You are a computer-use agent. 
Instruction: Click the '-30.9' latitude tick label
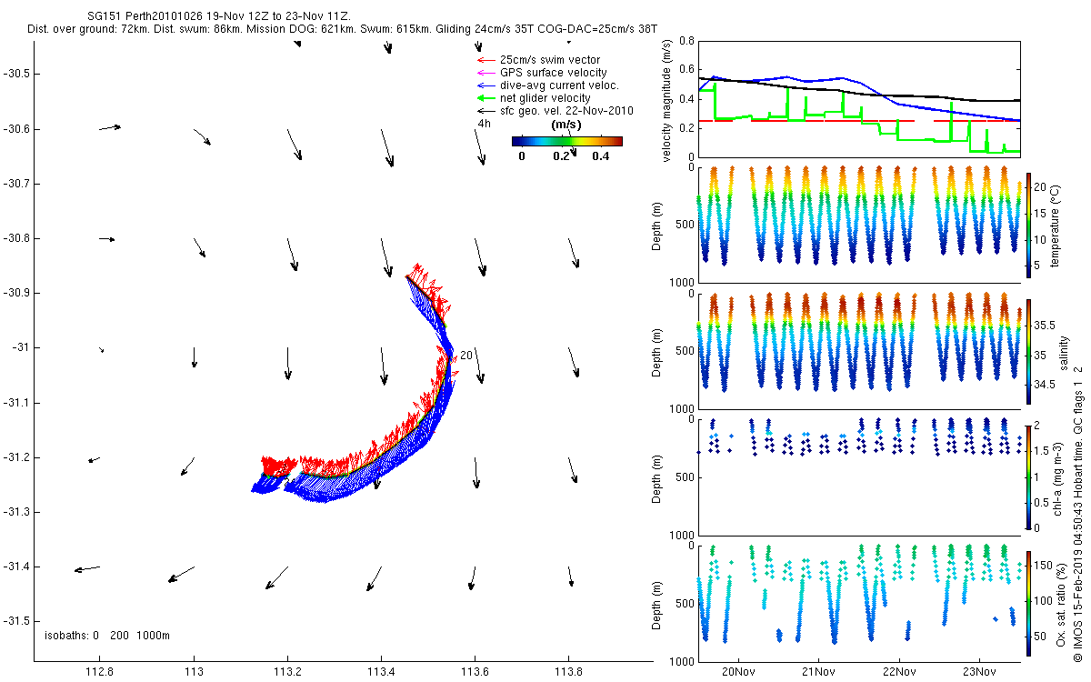pyautogui.click(x=16, y=293)
